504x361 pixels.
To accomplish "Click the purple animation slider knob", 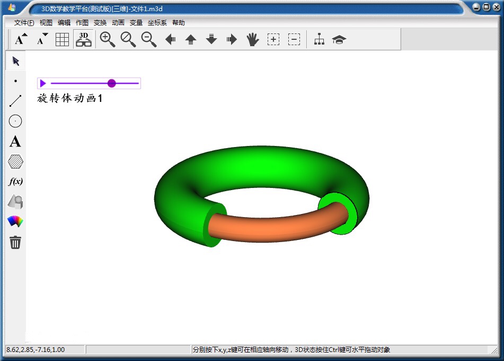I will click(x=111, y=83).
